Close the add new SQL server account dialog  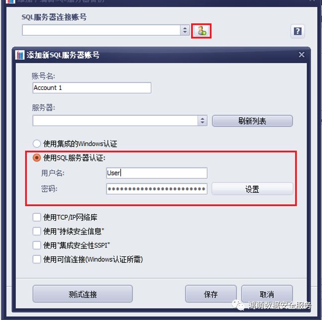click(x=302, y=55)
